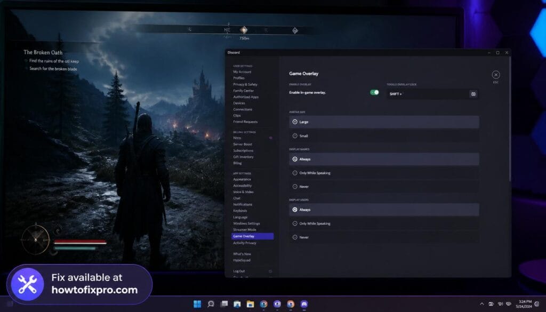Open Subscriptions settings
The image size is (546, 312).
coord(243,150)
